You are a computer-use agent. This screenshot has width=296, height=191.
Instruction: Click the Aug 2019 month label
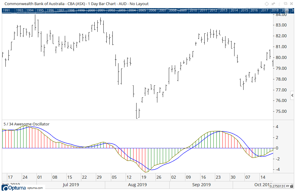[x=137, y=185]
